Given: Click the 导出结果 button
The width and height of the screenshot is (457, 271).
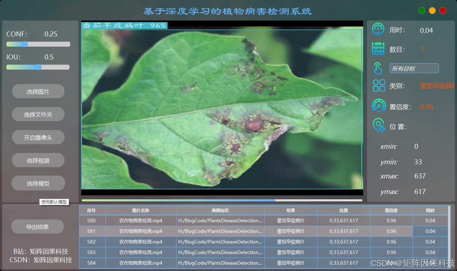Looking at the screenshot, I should [37, 226].
